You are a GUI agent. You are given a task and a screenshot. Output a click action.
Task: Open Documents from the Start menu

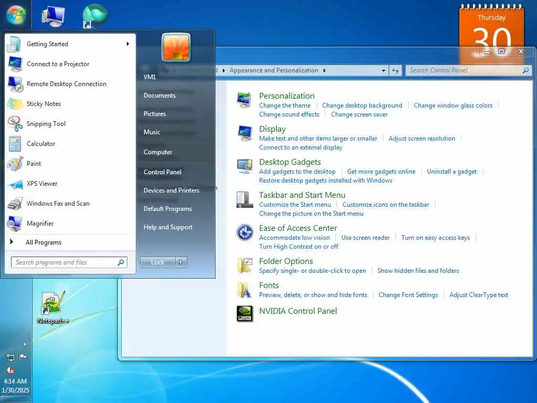(x=159, y=96)
